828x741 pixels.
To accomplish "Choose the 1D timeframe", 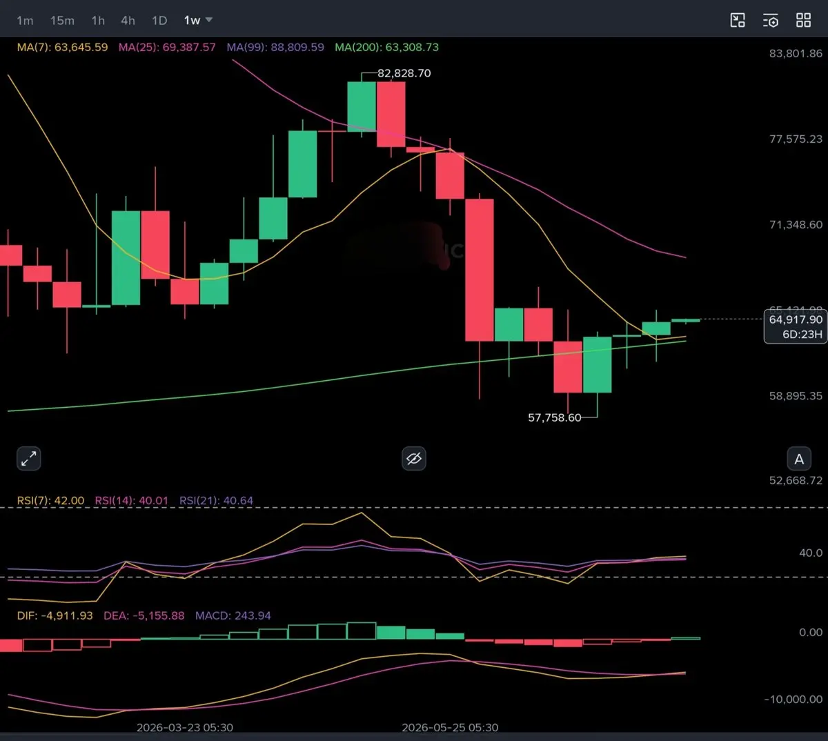I will coord(159,21).
